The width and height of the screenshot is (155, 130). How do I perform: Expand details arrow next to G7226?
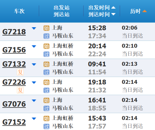[x=34, y=83]
